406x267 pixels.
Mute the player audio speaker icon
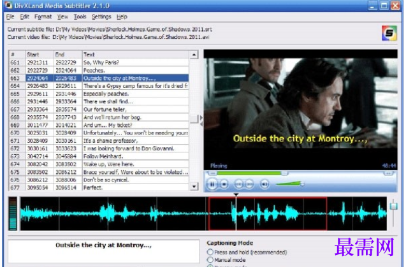click(x=265, y=184)
